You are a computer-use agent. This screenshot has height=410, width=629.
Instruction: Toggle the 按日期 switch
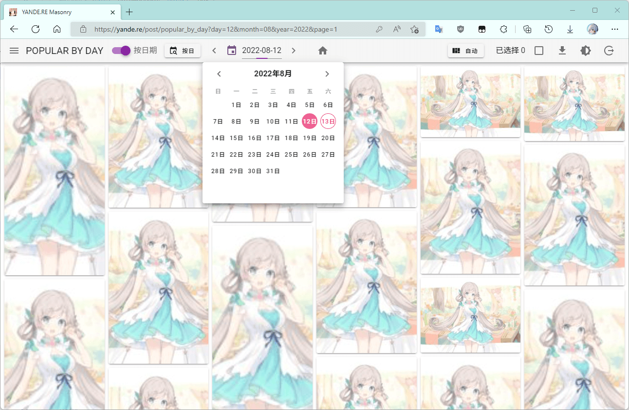point(121,51)
